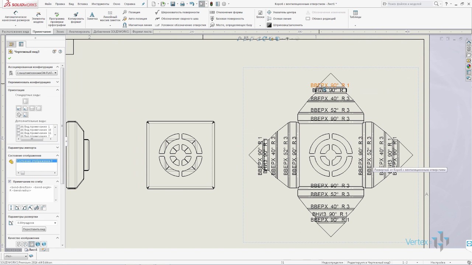Expand Переименовать конфигурацию section
The image size is (472, 265).
tap(57, 82)
